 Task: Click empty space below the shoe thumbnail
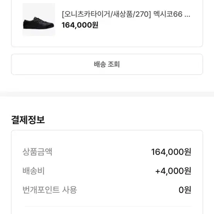tap(39, 41)
